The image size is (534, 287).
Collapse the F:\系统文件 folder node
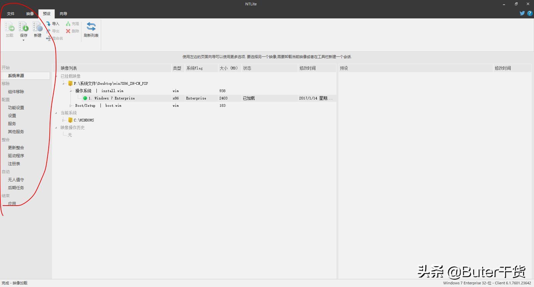(63, 83)
